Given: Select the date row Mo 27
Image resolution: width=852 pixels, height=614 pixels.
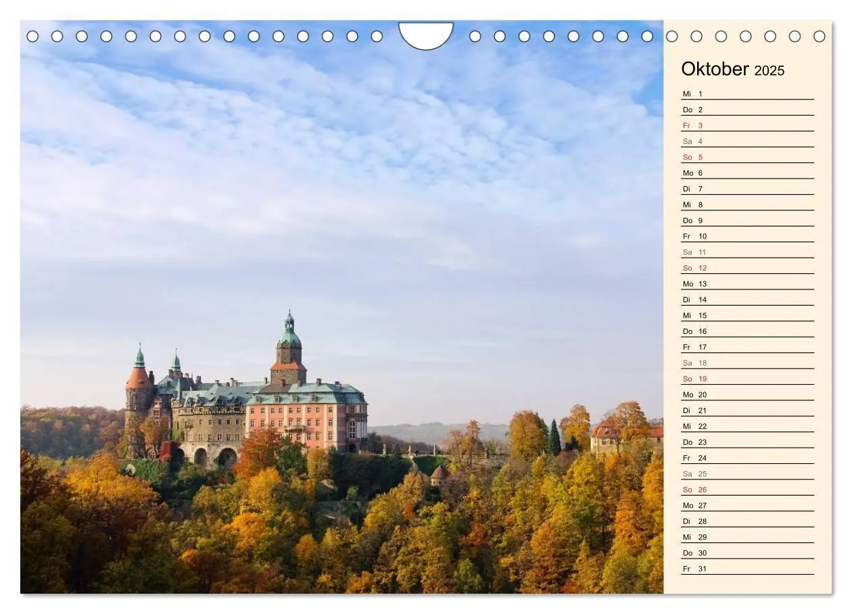Looking at the screenshot, I should [x=747, y=505].
